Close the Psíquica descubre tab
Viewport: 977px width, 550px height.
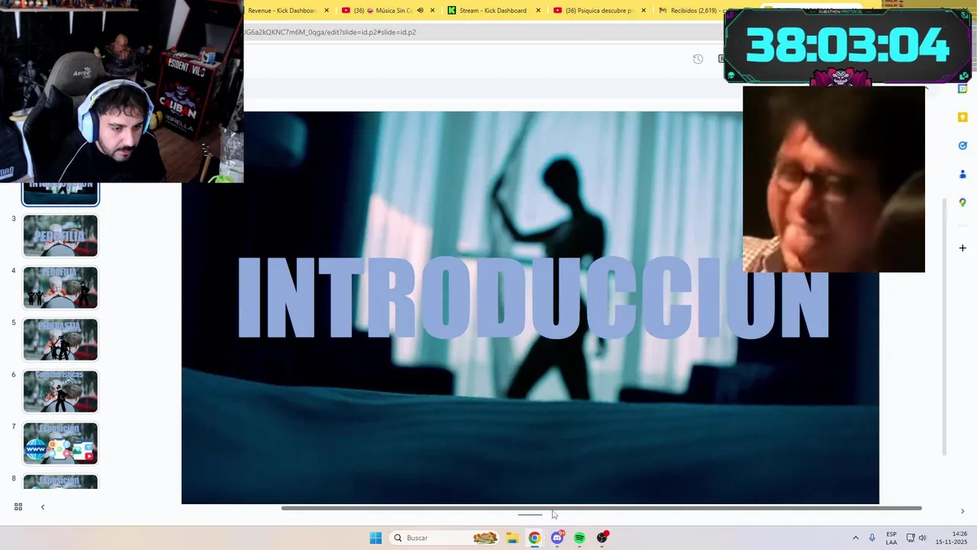click(643, 11)
